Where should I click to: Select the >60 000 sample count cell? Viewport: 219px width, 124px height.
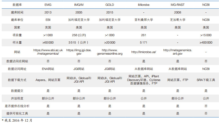coord(48,42)
